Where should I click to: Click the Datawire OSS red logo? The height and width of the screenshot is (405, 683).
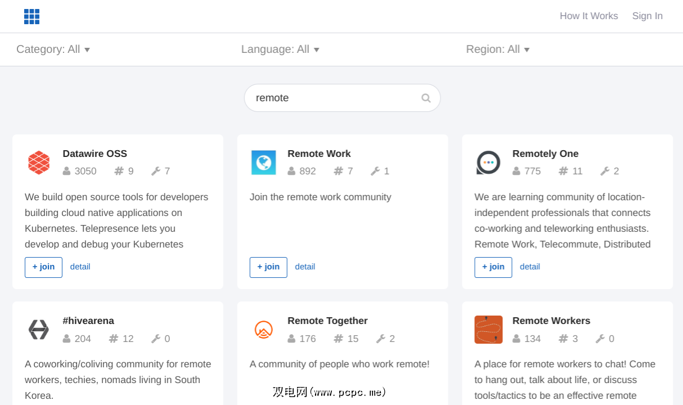[x=39, y=163]
